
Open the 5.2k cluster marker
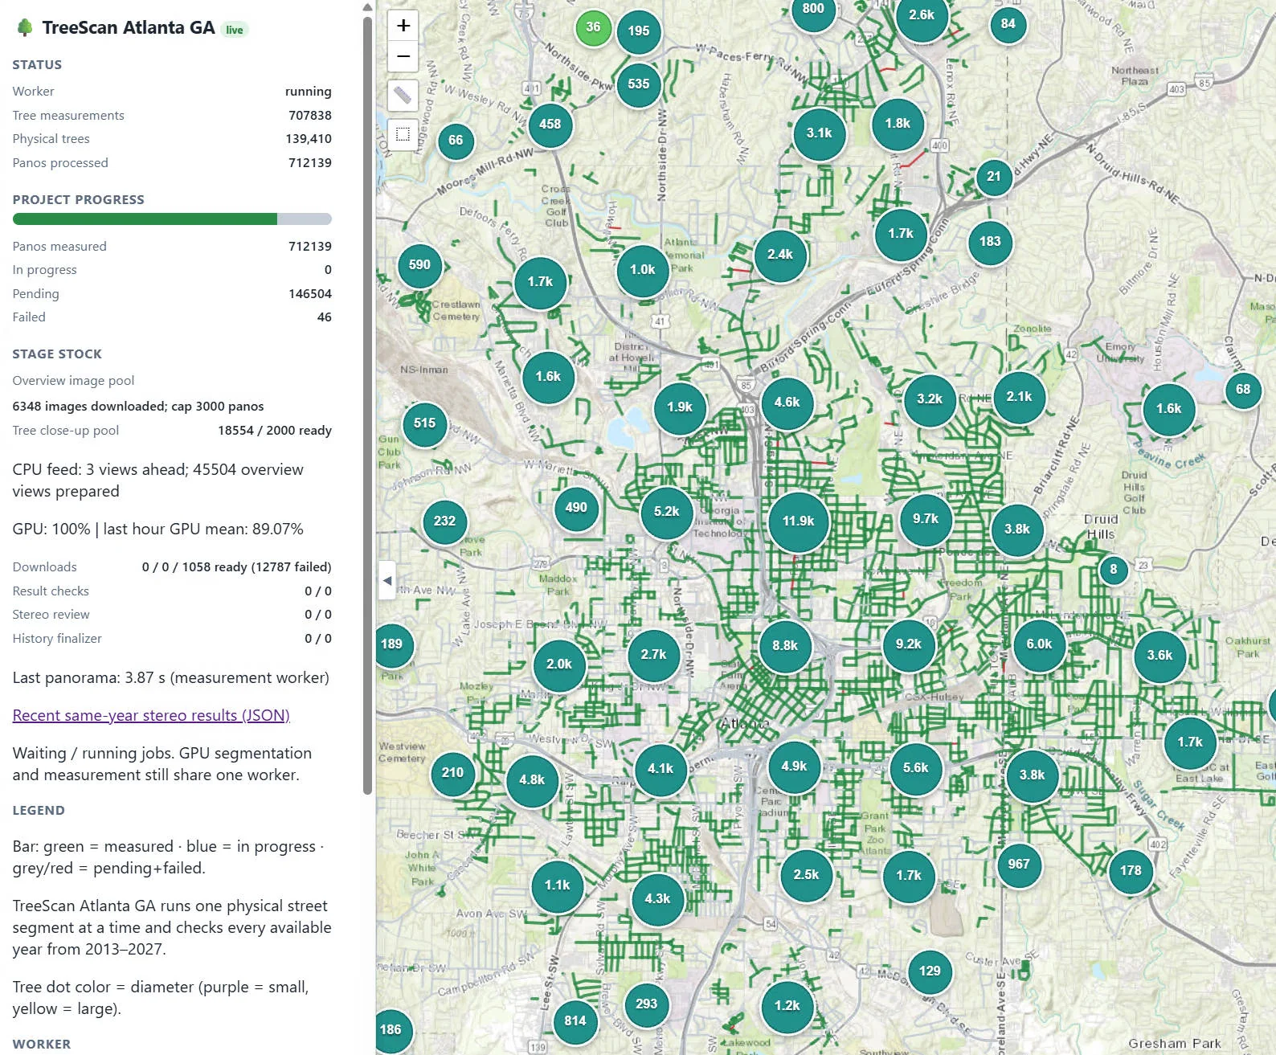667,512
